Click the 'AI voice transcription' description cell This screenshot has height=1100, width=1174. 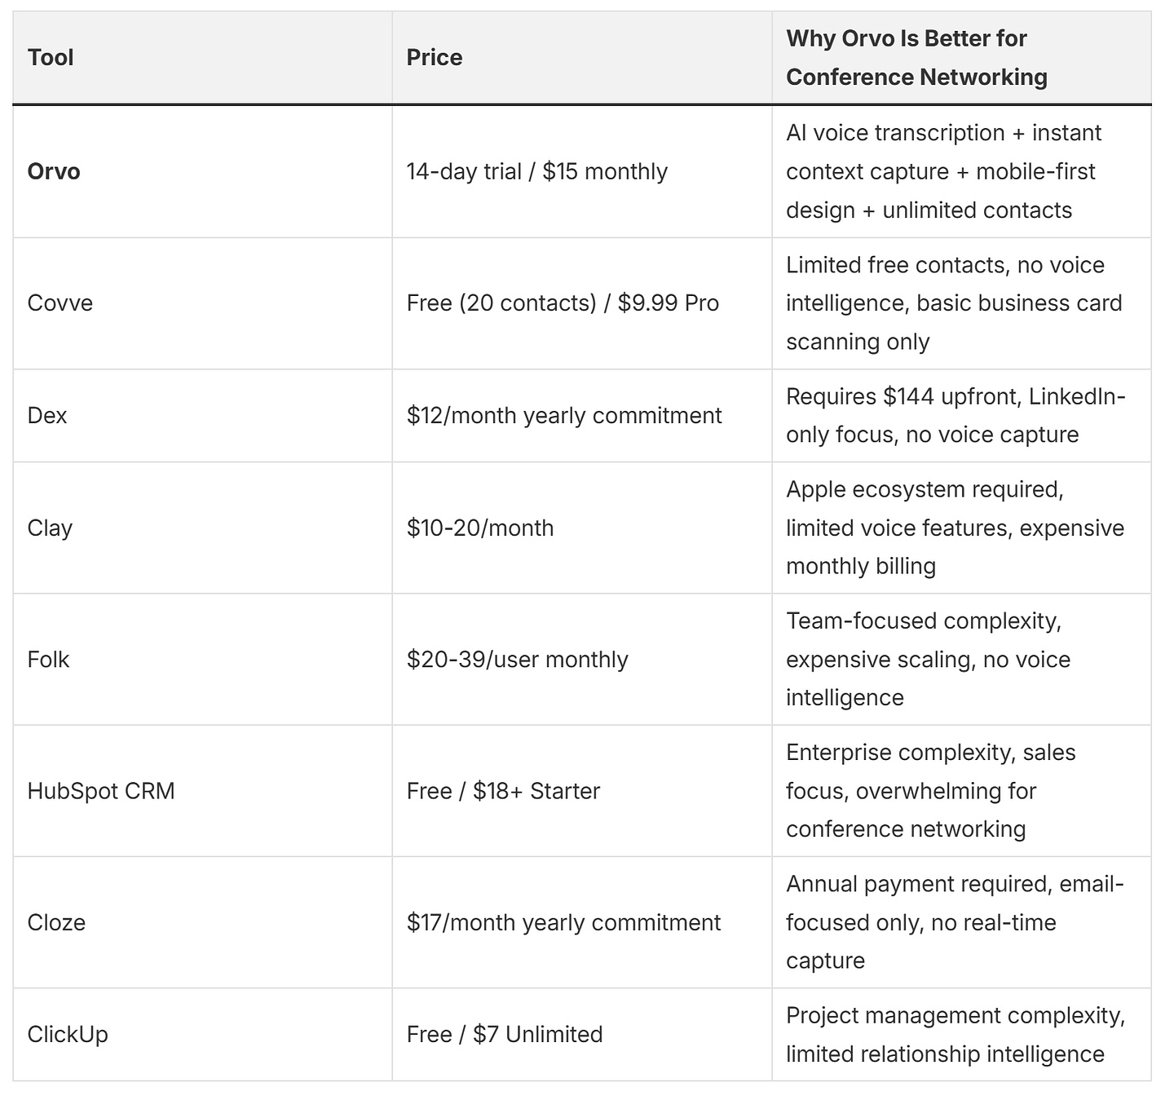tap(961, 171)
